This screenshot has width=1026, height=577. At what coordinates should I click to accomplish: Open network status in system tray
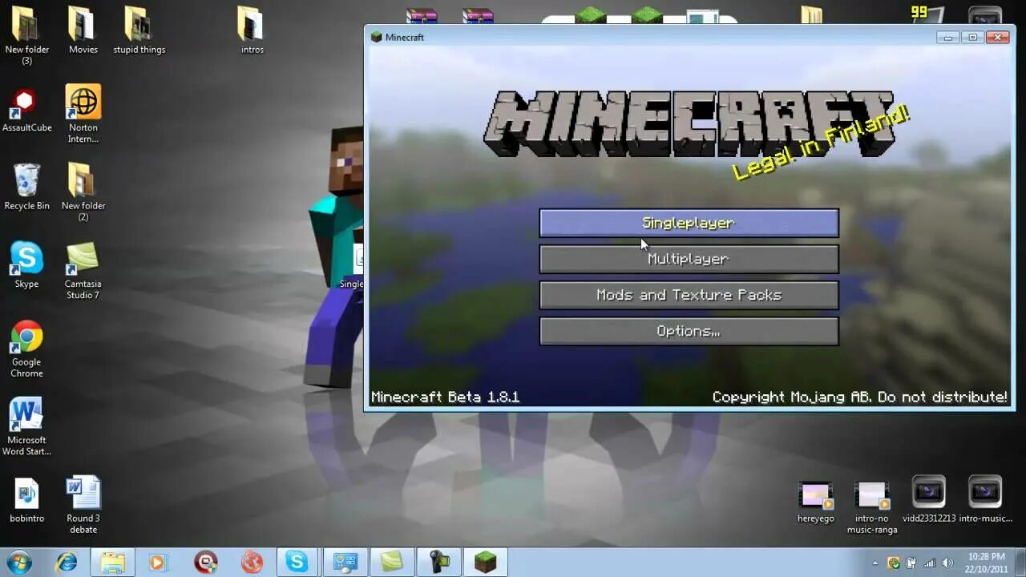click(x=930, y=563)
